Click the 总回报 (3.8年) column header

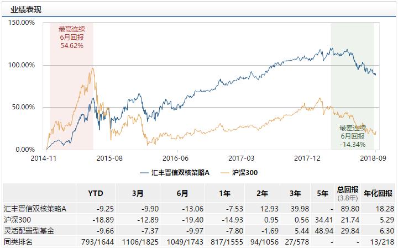348,193
